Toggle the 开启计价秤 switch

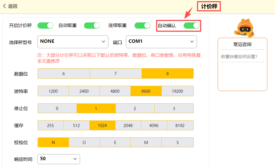pyautogui.click(x=45, y=26)
